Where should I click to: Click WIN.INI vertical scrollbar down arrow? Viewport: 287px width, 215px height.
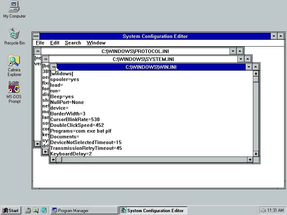click(256, 154)
